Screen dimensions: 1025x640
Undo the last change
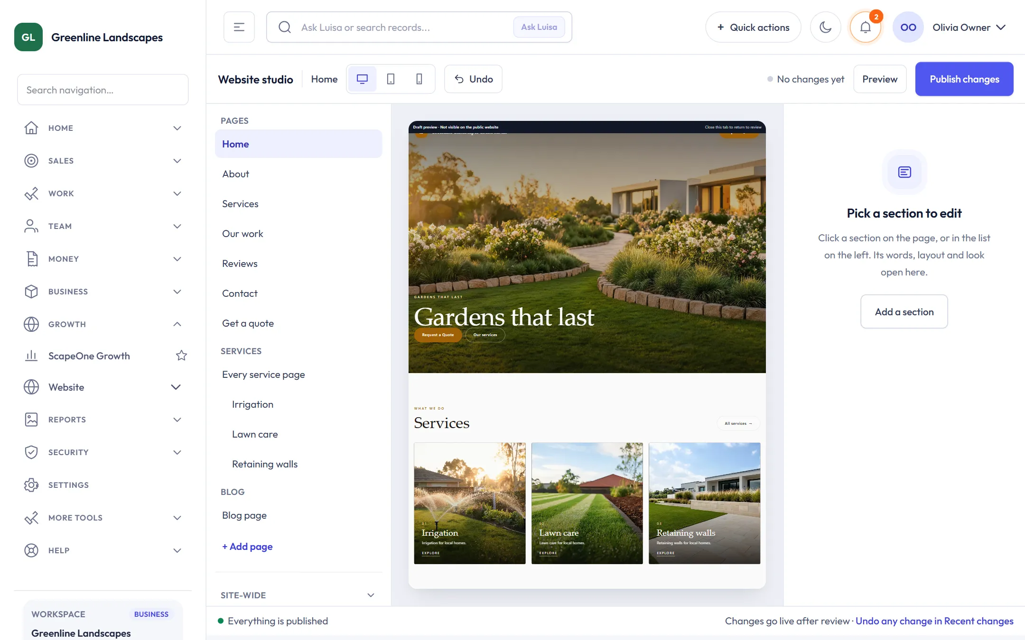(473, 79)
